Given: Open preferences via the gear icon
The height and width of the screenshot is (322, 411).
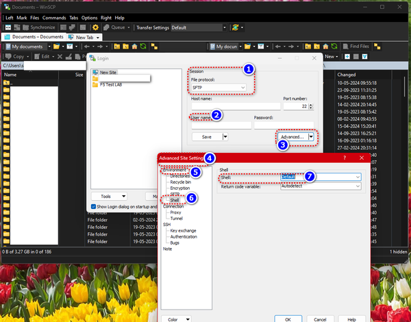Looking at the screenshot, I should tap(95, 27).
